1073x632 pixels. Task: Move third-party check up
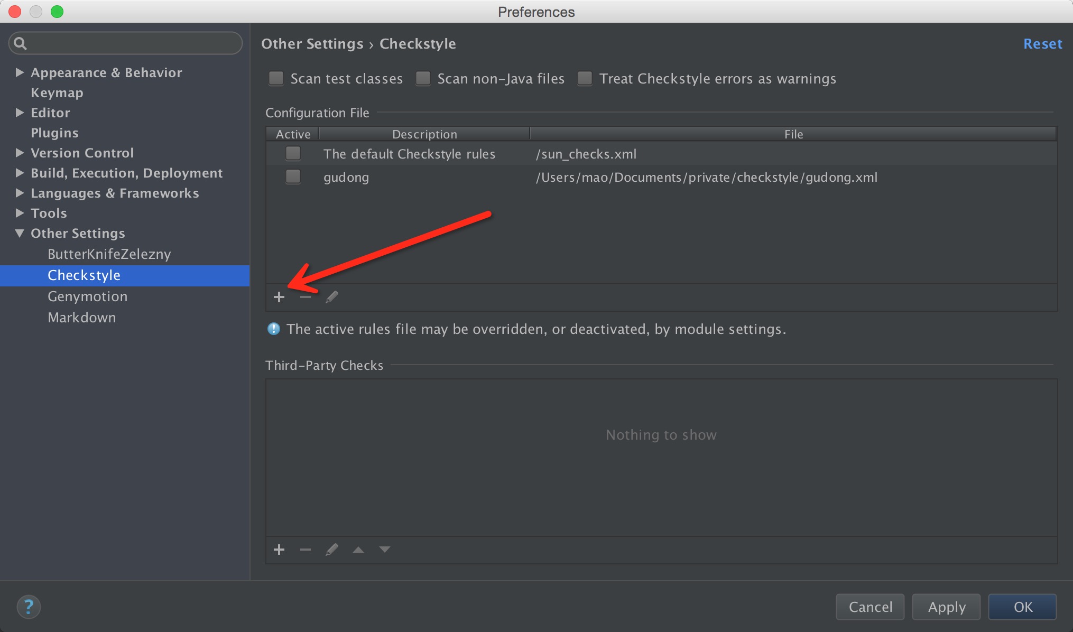click(x=358, y=550)
